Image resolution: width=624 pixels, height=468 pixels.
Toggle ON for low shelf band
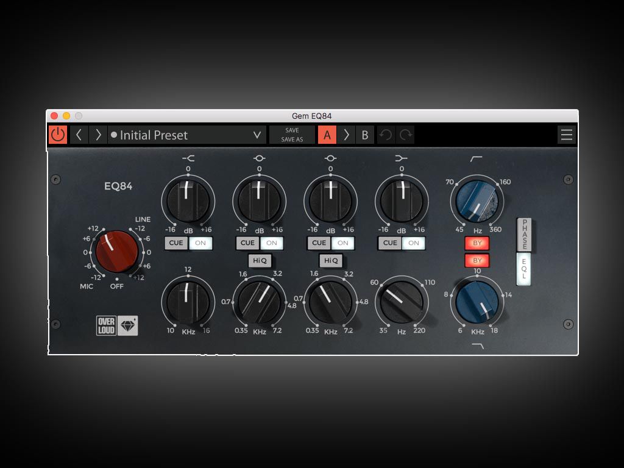(414, 243)
